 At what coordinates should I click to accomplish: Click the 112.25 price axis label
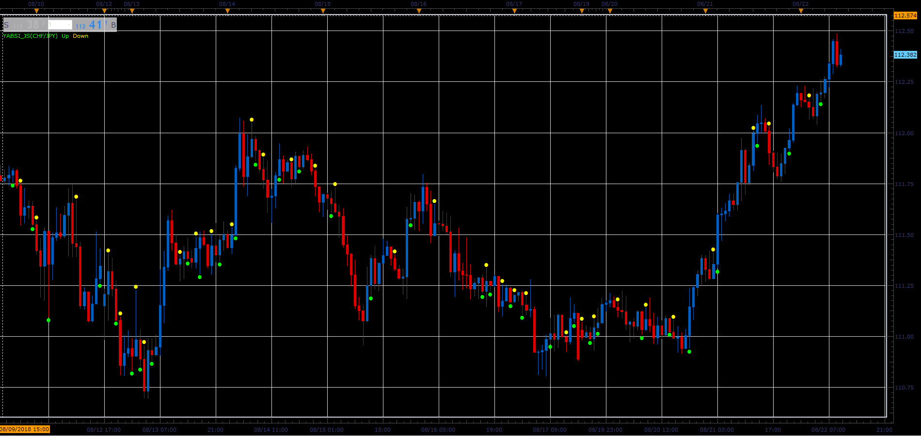pyautogui.click(x=904, y=82)
